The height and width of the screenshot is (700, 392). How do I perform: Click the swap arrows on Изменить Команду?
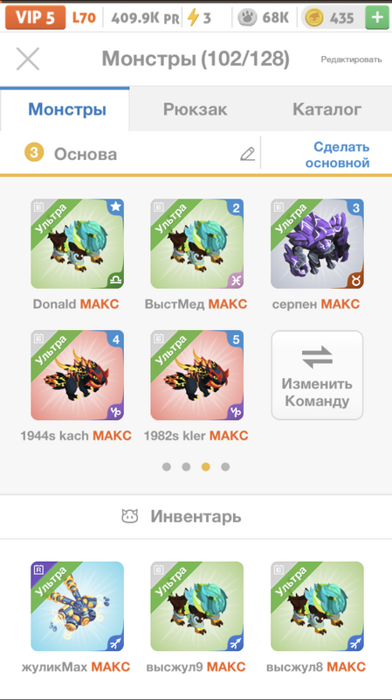(x=317, y=357)
